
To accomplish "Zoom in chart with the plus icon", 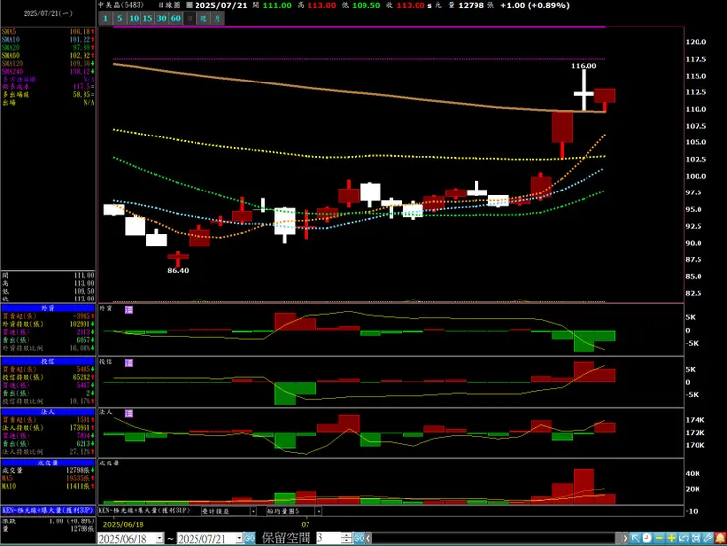I will [x=671, y=538].
